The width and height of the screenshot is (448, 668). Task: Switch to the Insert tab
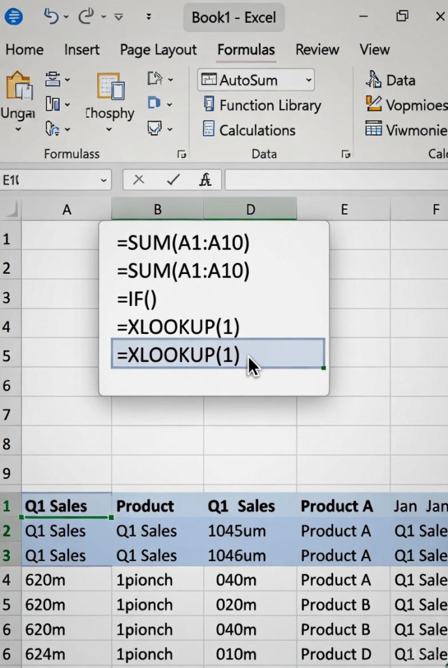pos(82,50)
